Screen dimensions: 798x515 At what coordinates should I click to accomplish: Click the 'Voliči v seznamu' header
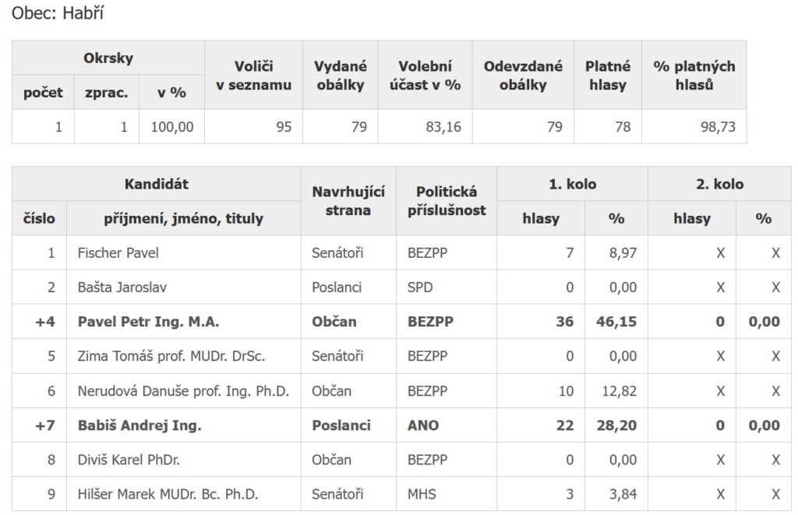[253, 76]
